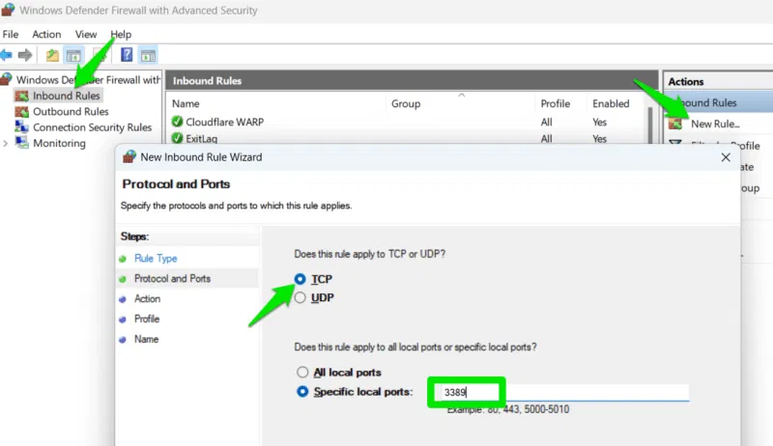
Task: Select Connection Security Rules in the tree
Action: point(92,127)
